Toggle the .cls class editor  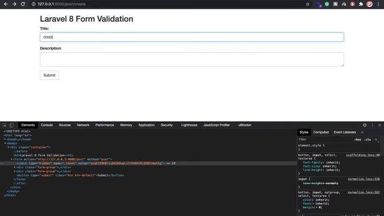pos(367,140)
